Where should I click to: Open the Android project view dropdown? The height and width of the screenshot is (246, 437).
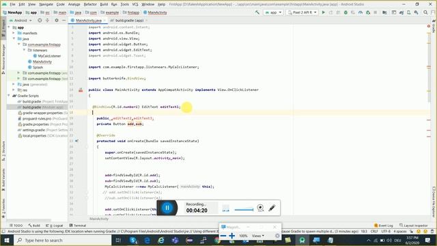(x=20, y=20)
